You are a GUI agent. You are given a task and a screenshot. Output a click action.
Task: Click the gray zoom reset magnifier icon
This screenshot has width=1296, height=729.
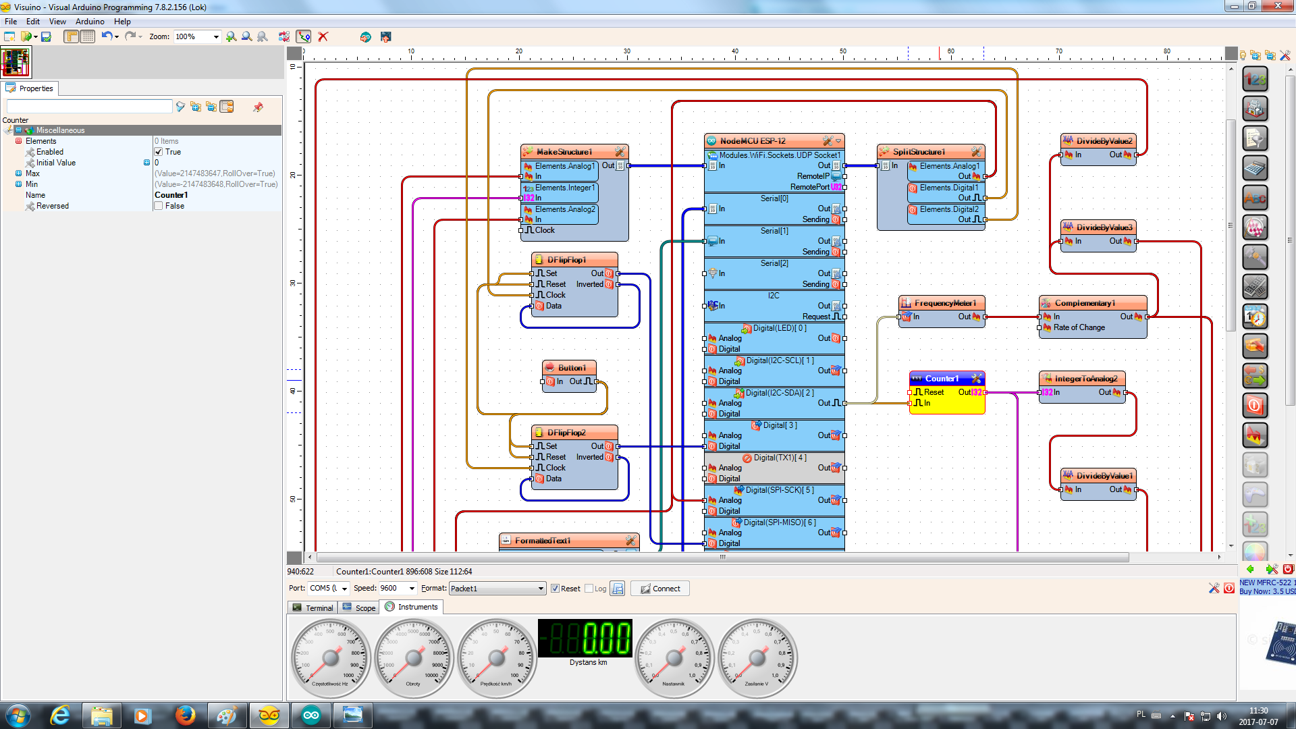click(262, 36)
